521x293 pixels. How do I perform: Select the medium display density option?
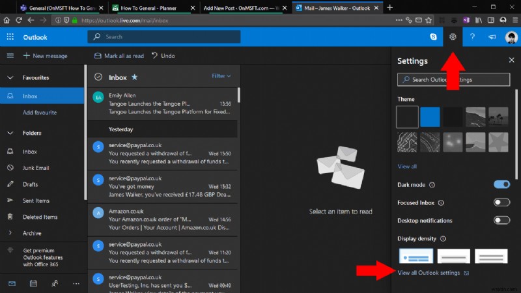coord(453,256)
